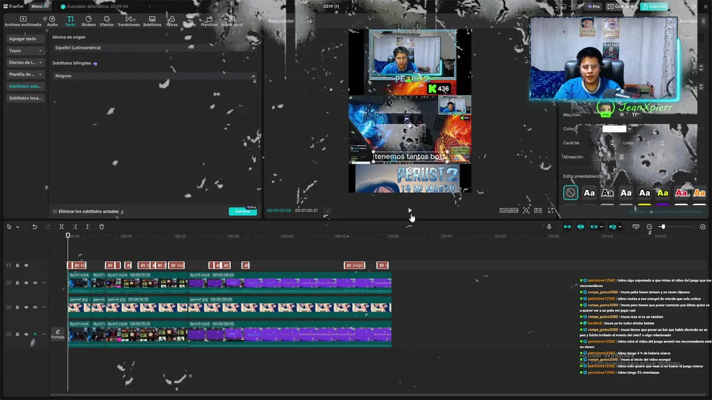
Task: Click the microphone record icon
Action: [x=549, y=227]
